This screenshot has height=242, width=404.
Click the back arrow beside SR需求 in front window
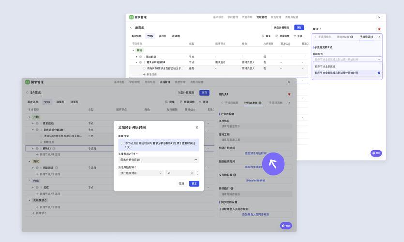pos(27,93)
